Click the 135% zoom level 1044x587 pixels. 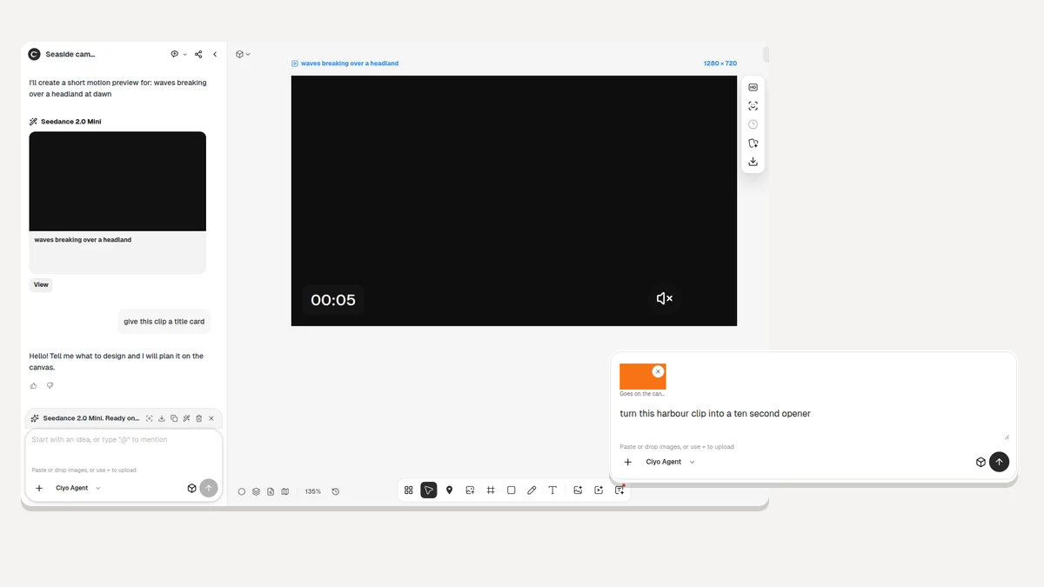[312, 491]
